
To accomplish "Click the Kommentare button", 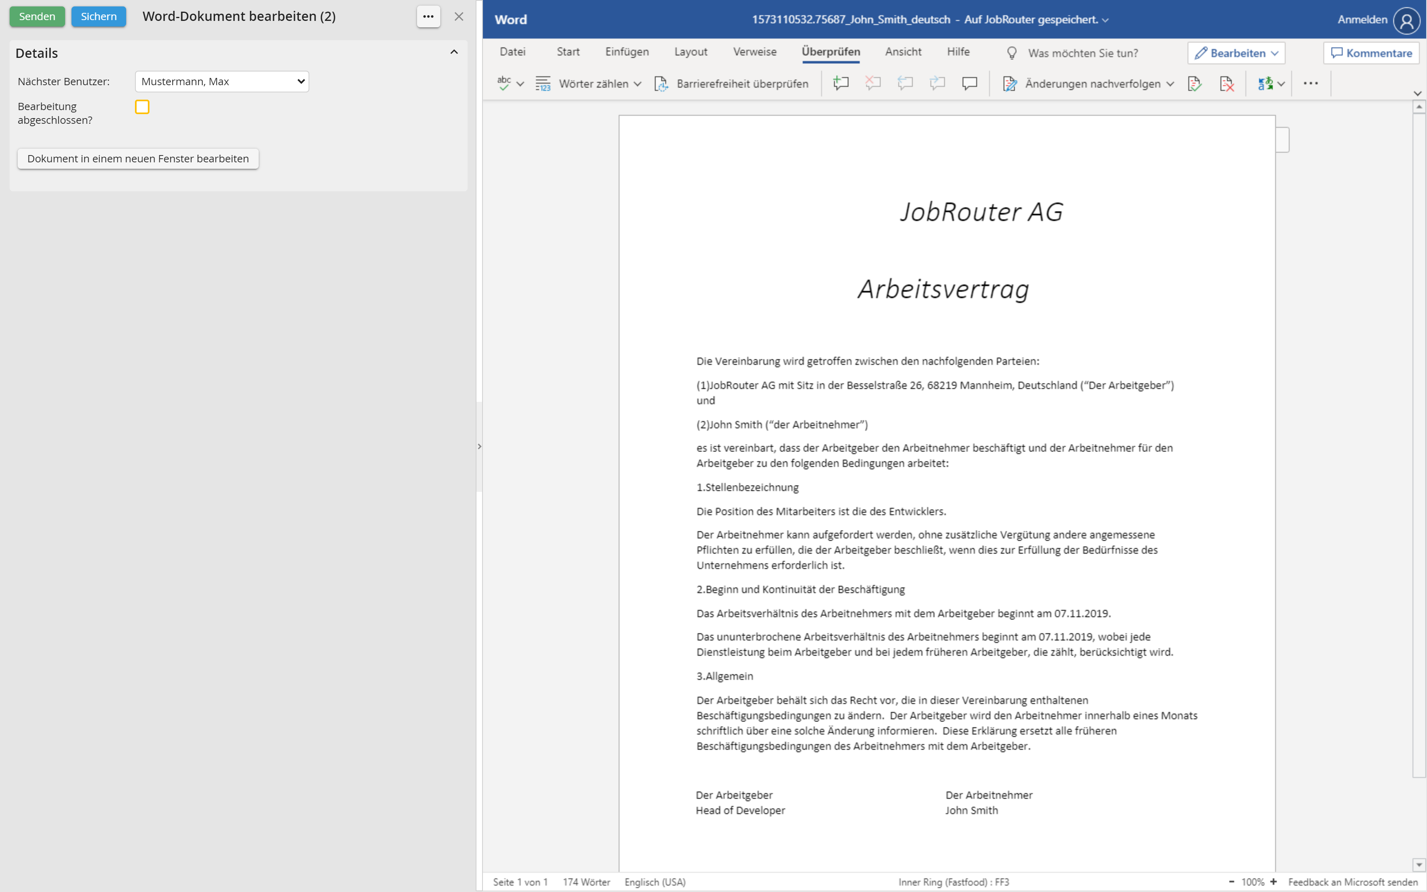I will click(1371, 53).
